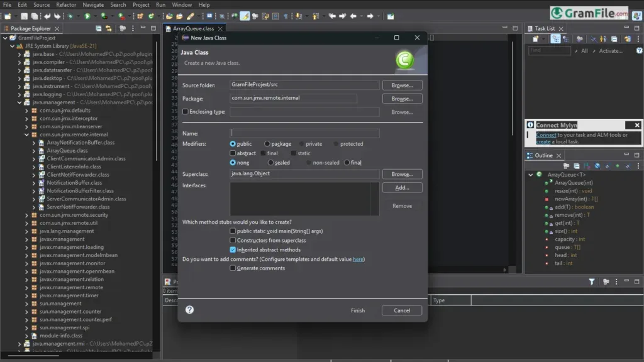The height and width of the screenshot is (362, 644).
Task: Check Constructors from superclass checkbox
Action: tap(233, 241)
